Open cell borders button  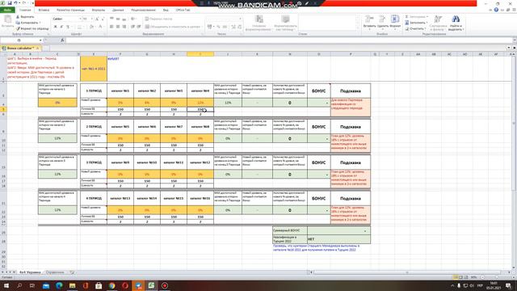coord(79,27)
